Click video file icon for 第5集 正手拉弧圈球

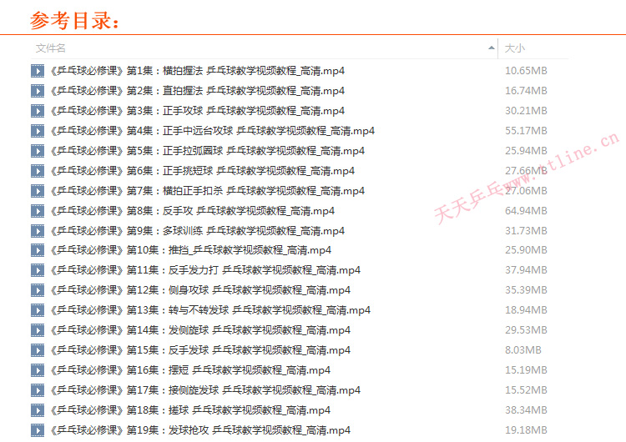pyautogui.click(x=37, y=151)
